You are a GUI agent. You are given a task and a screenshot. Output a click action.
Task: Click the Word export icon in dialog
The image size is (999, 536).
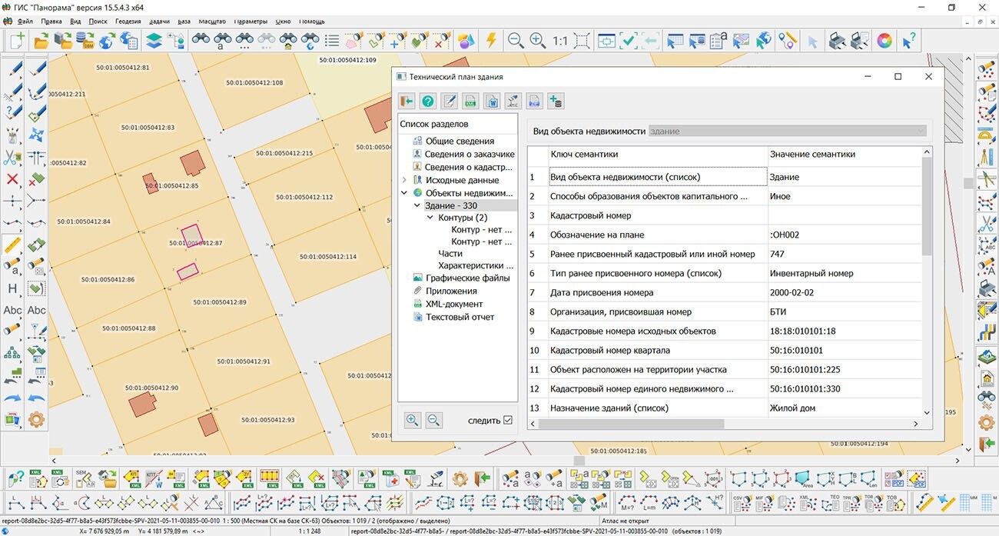[492, 101]
